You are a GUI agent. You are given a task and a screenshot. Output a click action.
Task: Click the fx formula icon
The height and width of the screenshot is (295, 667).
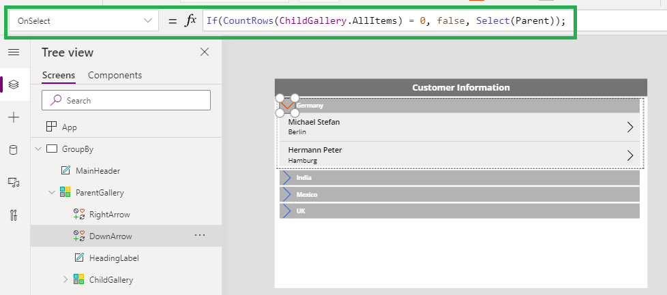point(190,20)
